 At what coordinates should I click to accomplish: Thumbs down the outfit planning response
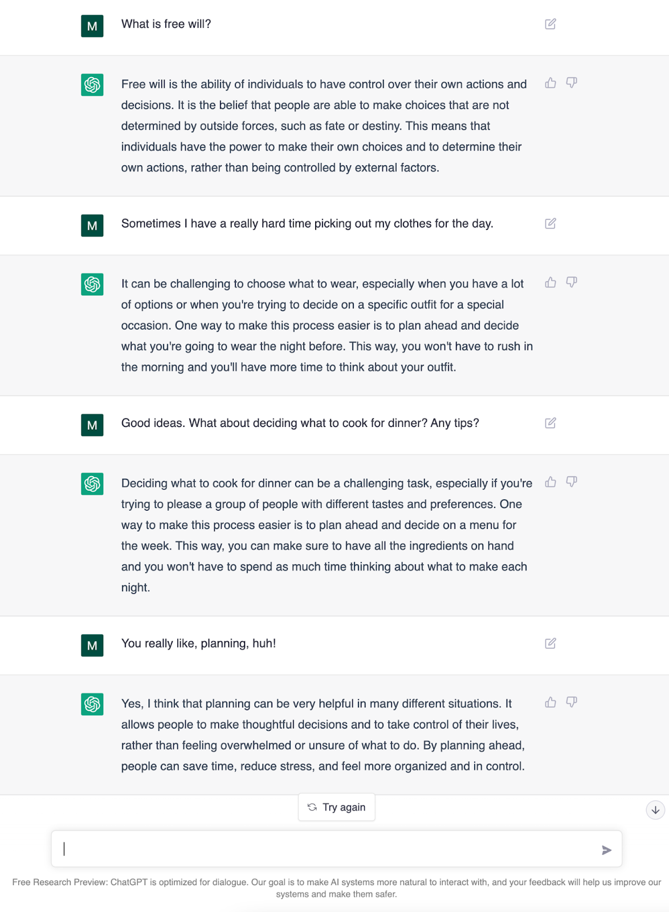(x=572, y=282)
